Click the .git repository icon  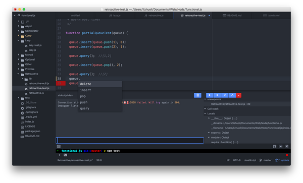coord(22,22)
